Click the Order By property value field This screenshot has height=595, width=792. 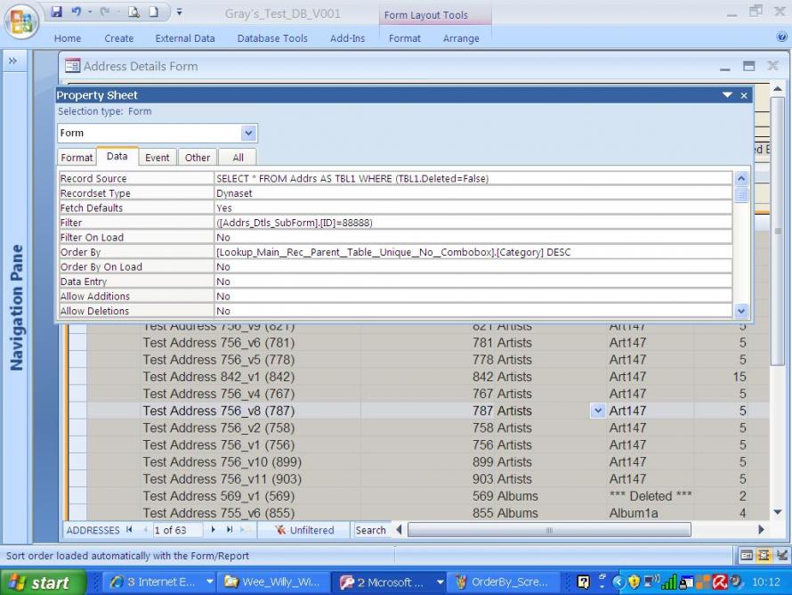(x=473, y=252)
